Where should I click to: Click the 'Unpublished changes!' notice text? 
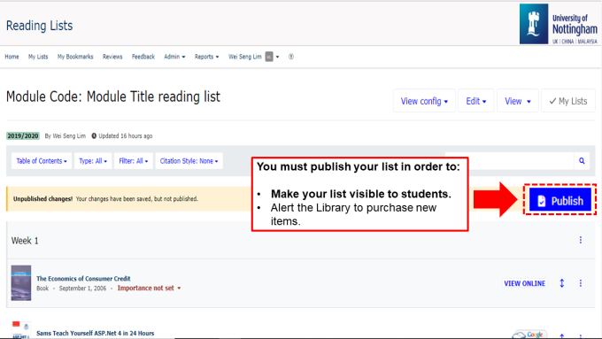[x=43, y=199]
